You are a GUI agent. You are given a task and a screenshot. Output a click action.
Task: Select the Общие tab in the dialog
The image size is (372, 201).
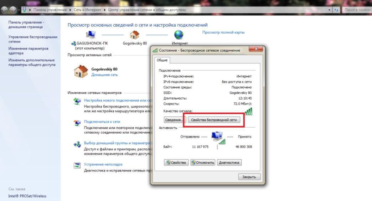tap(162, 60)
